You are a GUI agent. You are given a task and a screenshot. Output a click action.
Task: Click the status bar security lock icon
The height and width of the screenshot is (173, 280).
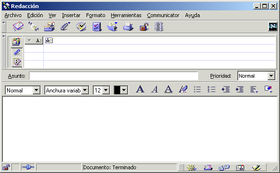(x=7, y=167)
